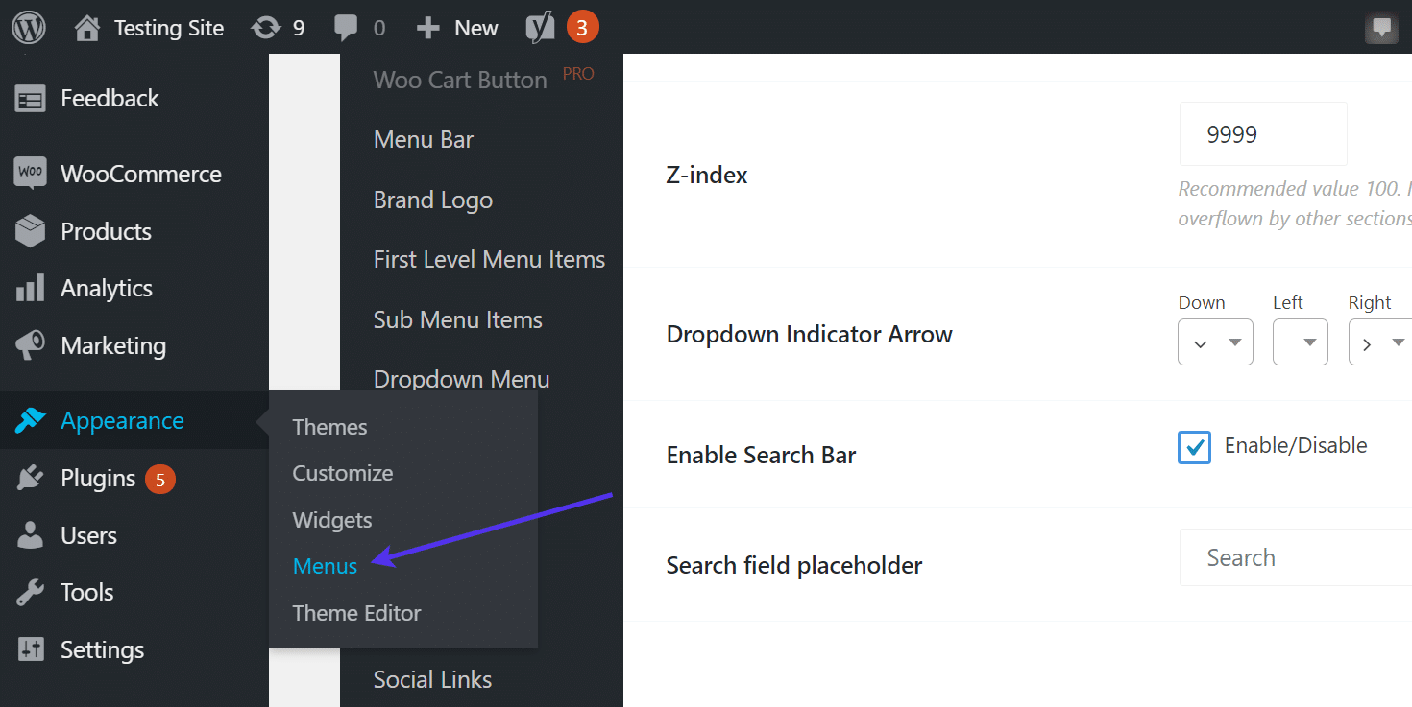Viewport: 1412px width, 707px height.
Task: Click the updates icon showing 9
Action: point(279,27)
